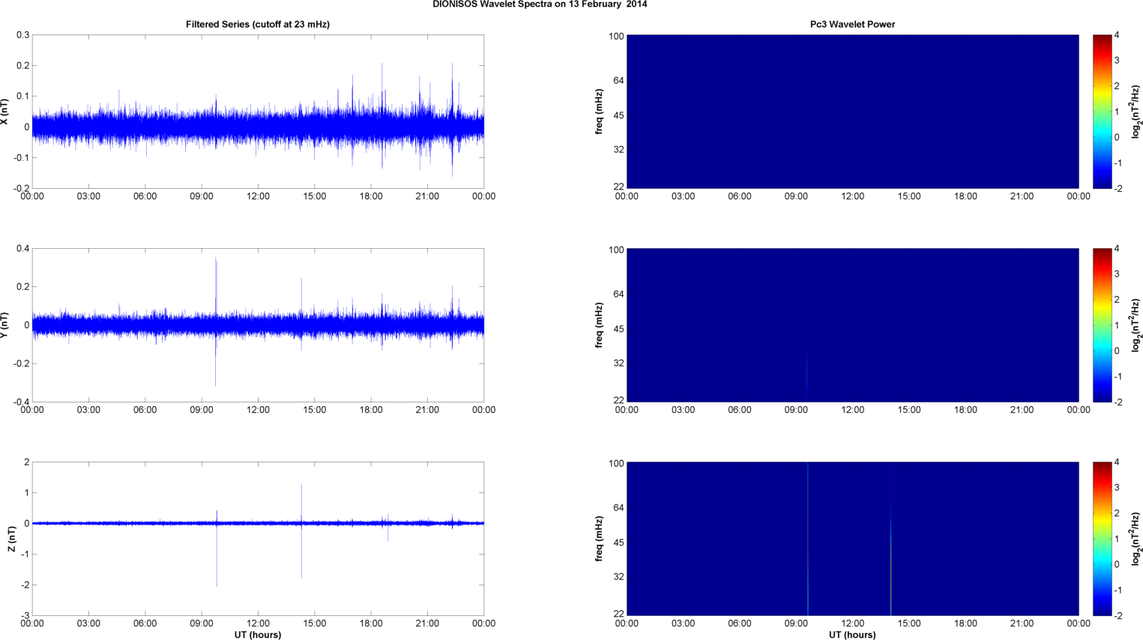Click the bottom wavelet plot's colorbar

pos(1102,539)
